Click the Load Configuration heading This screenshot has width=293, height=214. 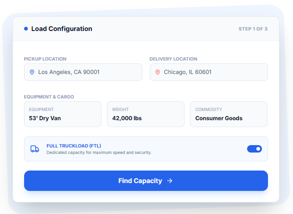(62, 29)
